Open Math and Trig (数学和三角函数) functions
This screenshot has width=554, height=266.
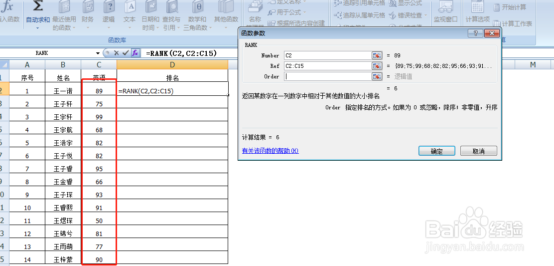[x=197, y=16]
